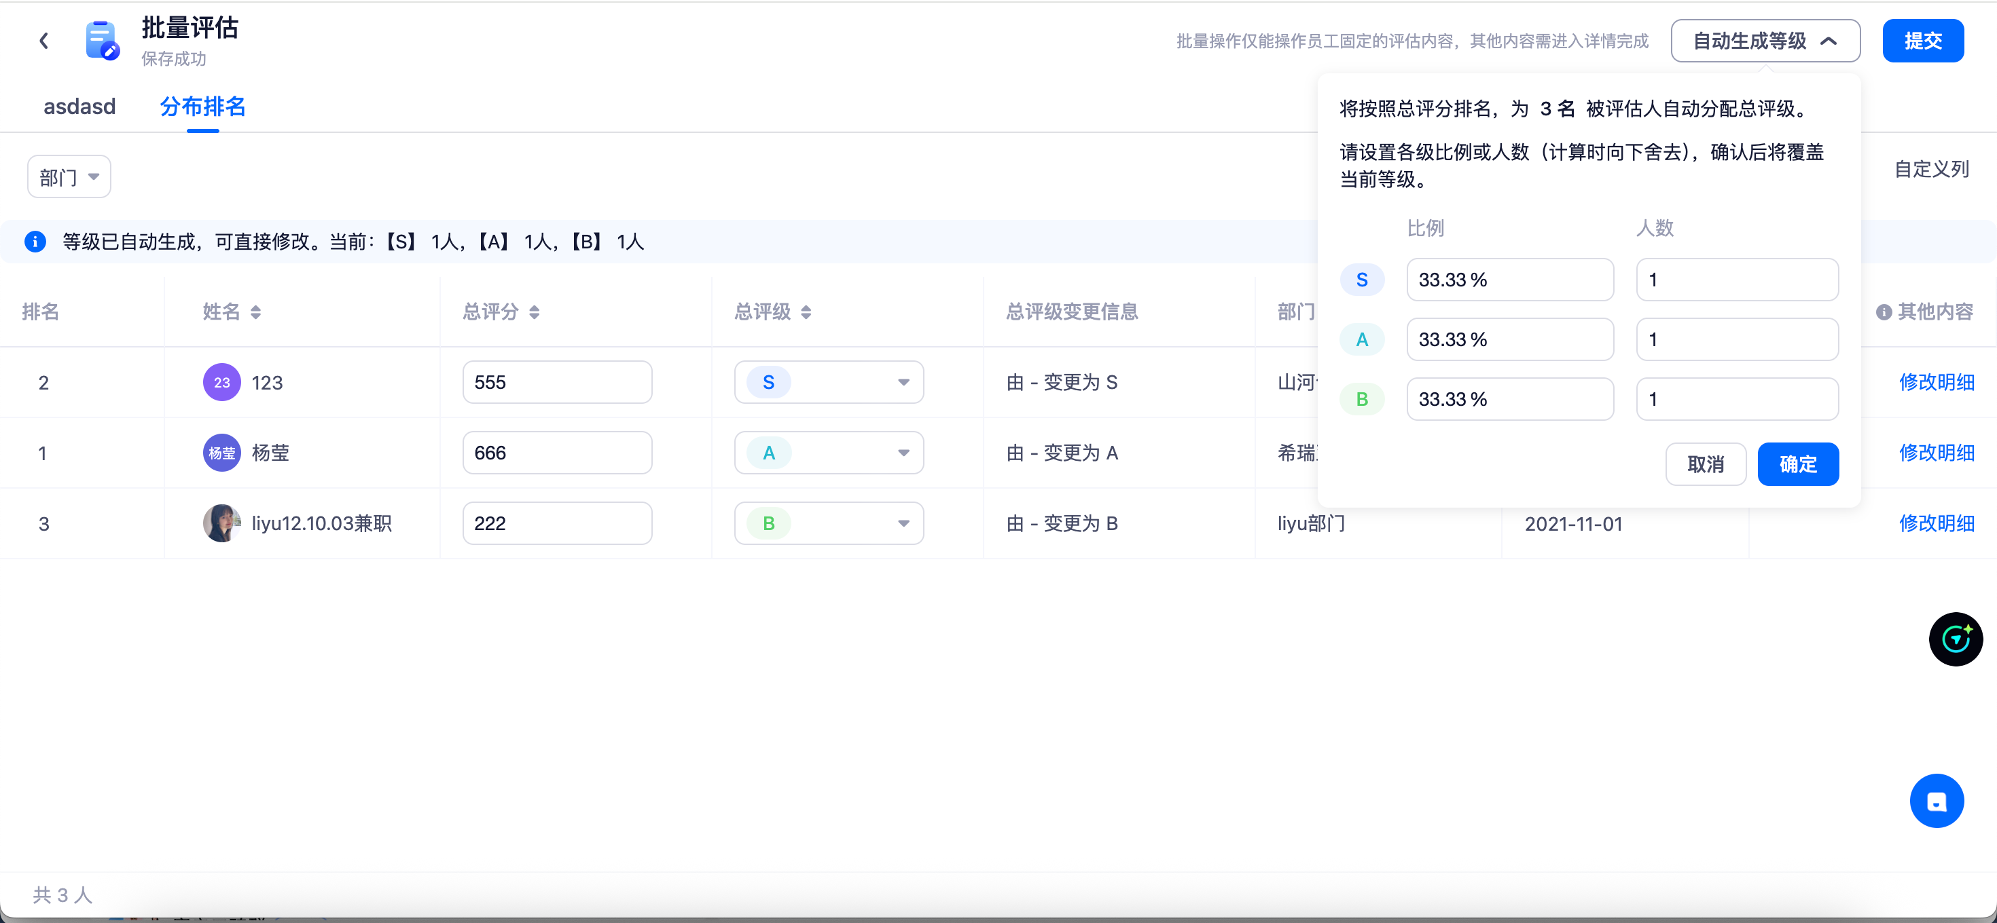Screen dimensions: 1997x923
Task: Click the batch evaluation document icon
Action: [102, 40]
